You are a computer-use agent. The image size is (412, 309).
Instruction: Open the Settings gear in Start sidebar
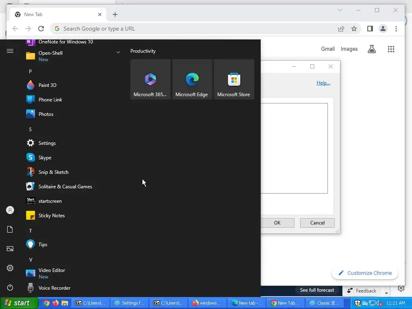pos(10,268)
